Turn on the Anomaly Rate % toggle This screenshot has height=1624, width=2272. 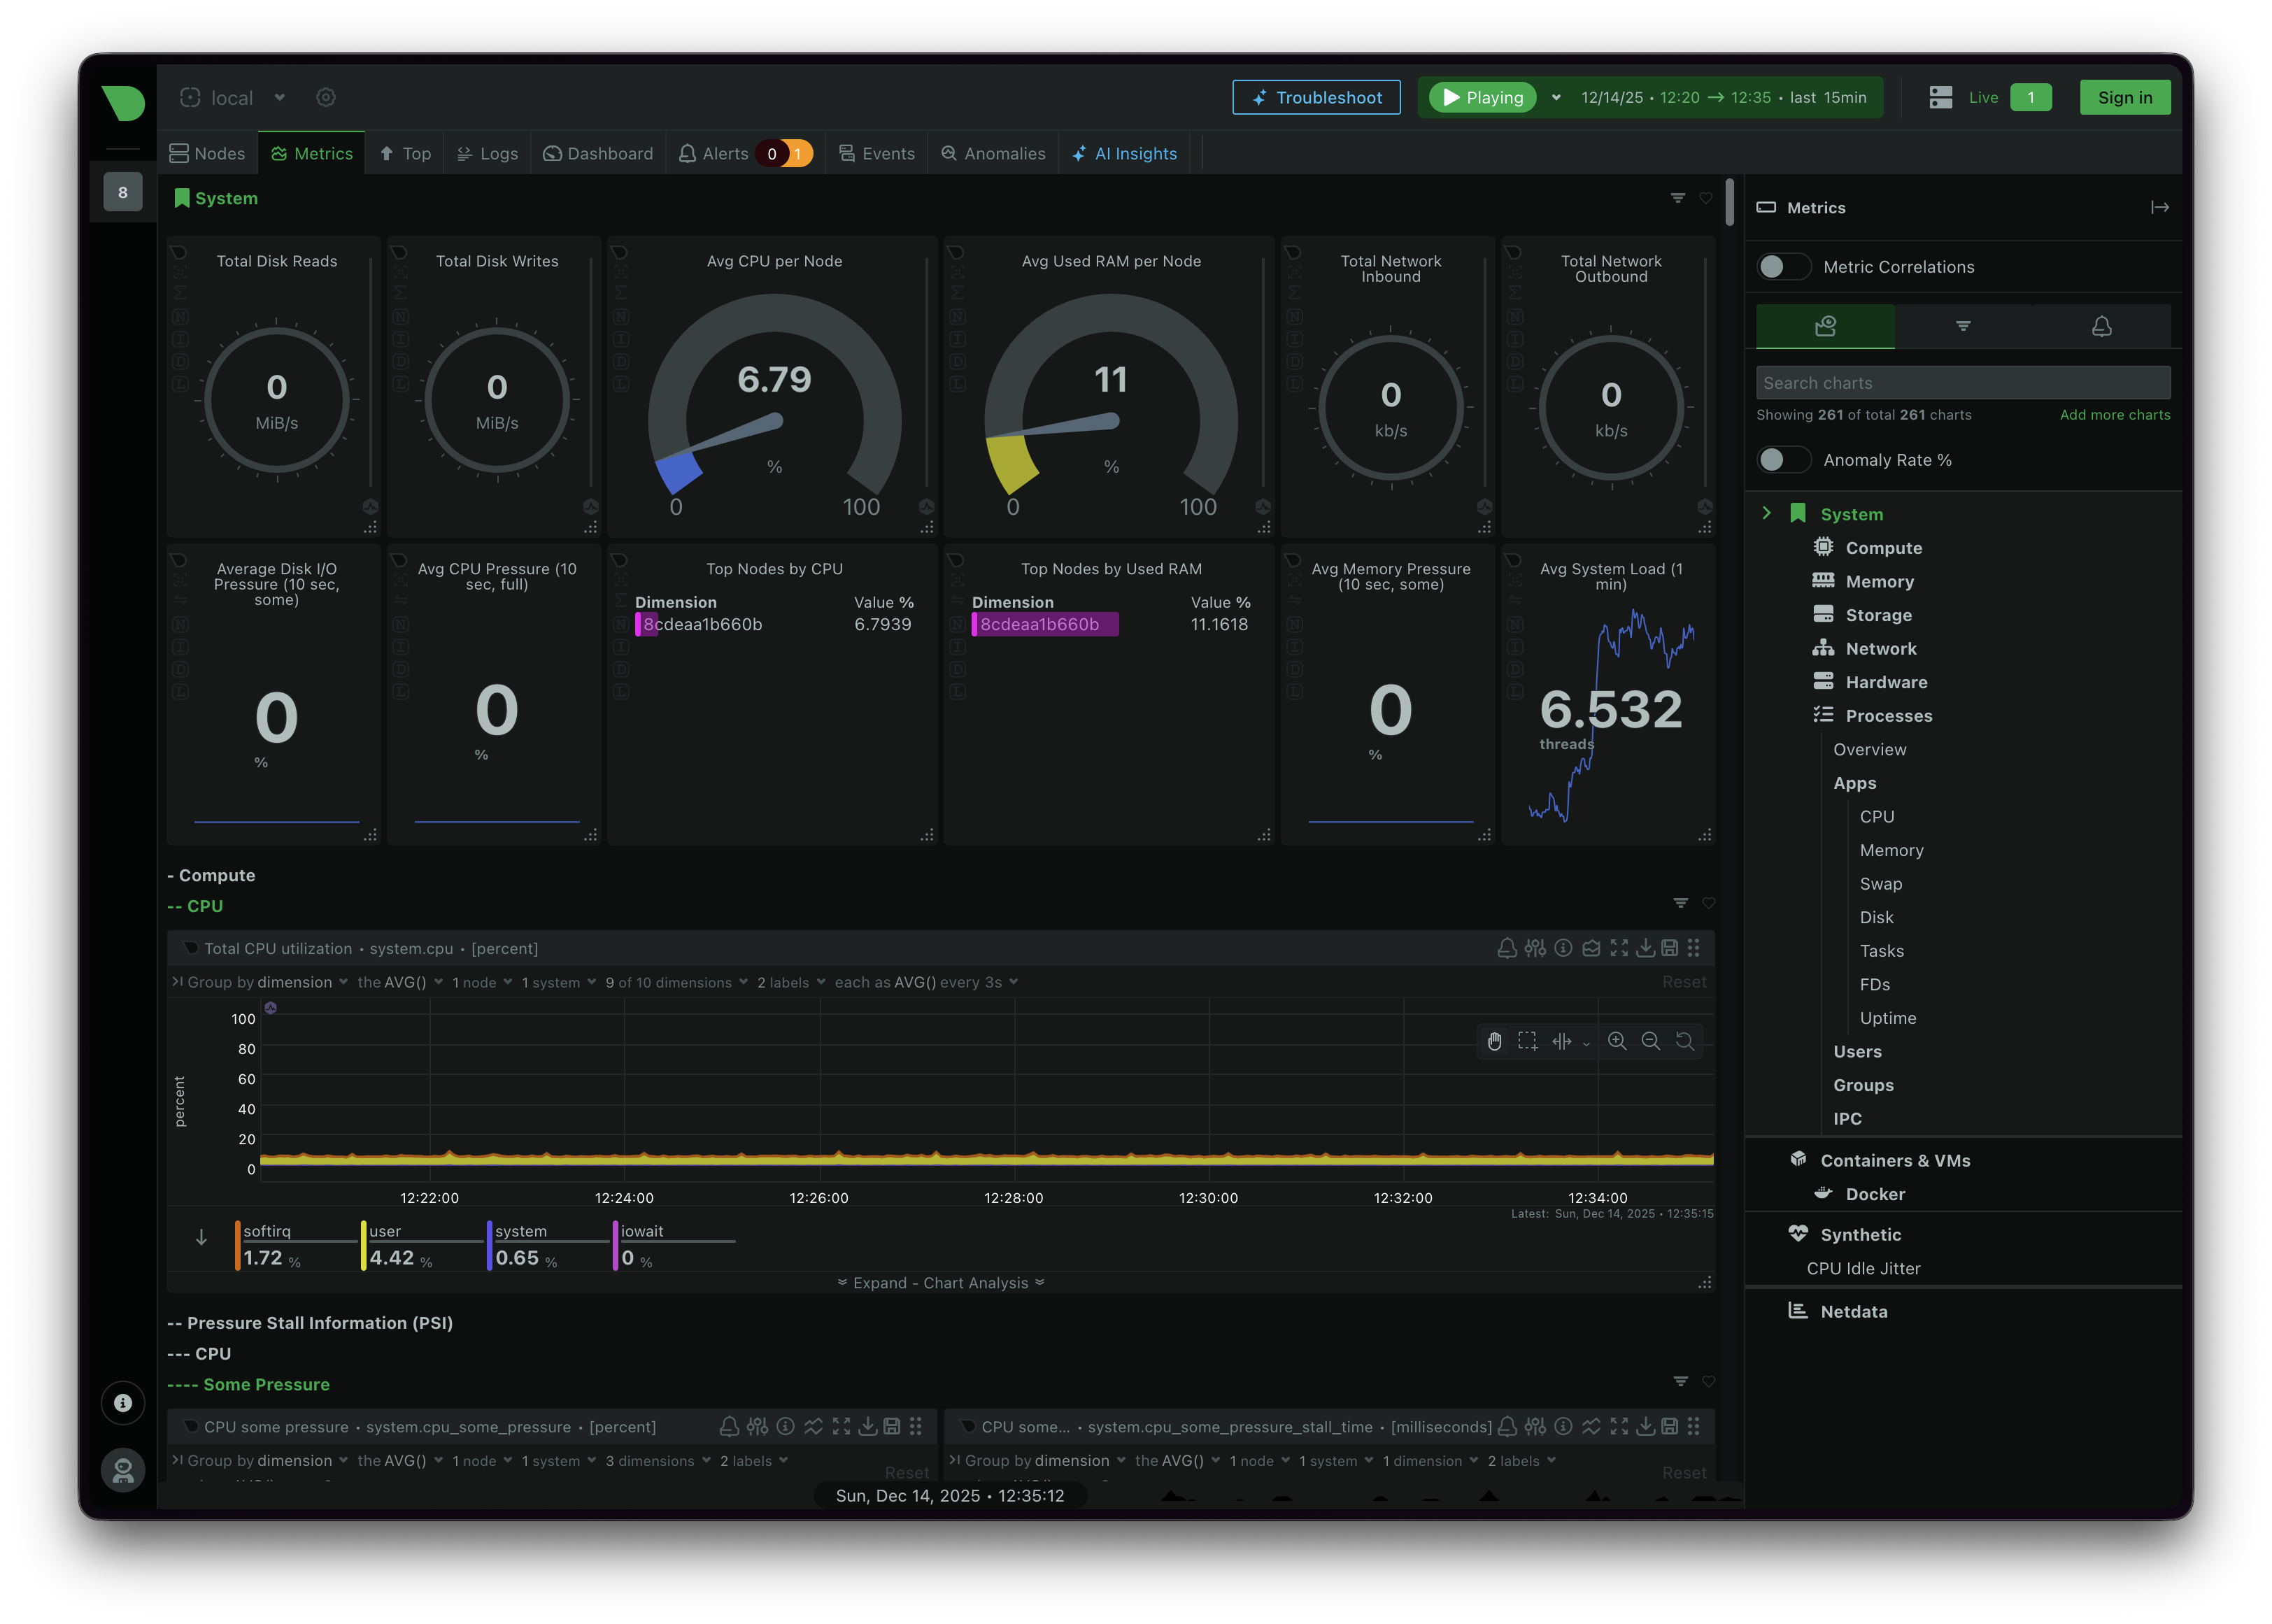[x=1784, y=459]
